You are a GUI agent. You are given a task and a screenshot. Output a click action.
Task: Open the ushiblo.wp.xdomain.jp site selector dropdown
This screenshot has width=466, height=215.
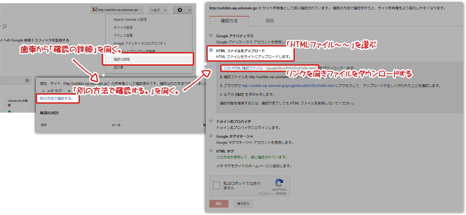click(x=117, y=10)
